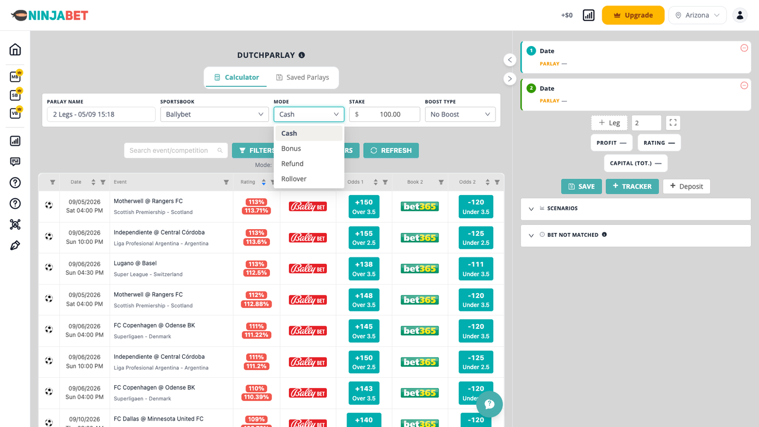The width and height of the screenshot is (759, 427).
Task: Select Bonus in the Mode list
Action: point(309,148)
